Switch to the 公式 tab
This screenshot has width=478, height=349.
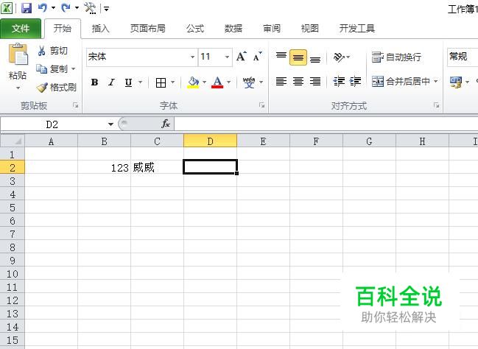click(x=195, y=29)
